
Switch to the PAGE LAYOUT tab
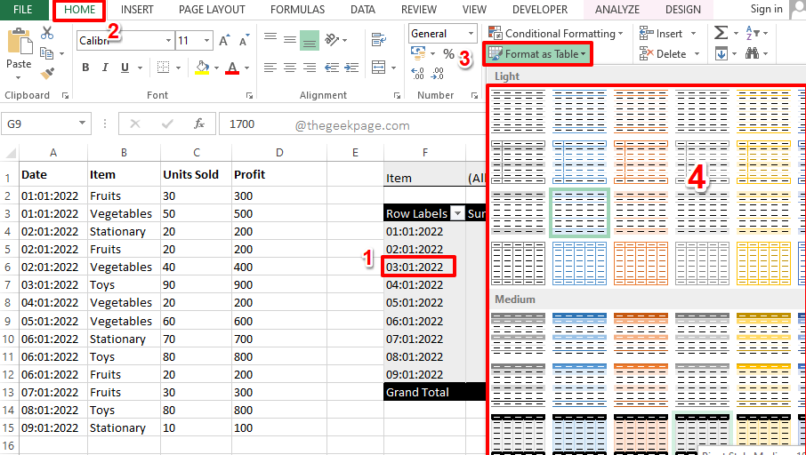(211, 10)
